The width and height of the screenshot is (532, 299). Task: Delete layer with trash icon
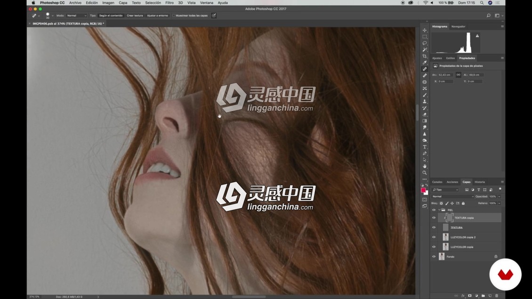497,296
